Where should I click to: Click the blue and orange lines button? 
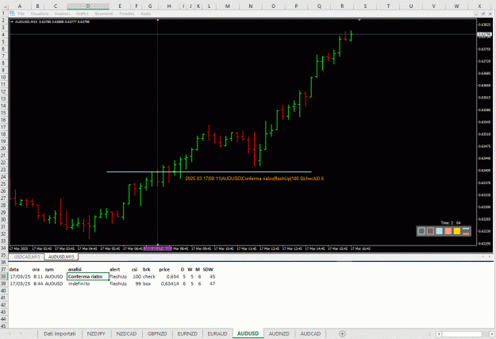[466, 231]
